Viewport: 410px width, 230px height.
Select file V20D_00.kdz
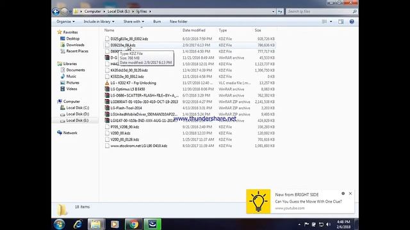pos(120,134)
